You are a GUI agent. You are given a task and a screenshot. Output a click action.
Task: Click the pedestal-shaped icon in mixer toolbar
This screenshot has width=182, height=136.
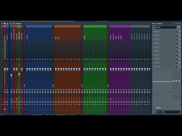pos(8,23)
